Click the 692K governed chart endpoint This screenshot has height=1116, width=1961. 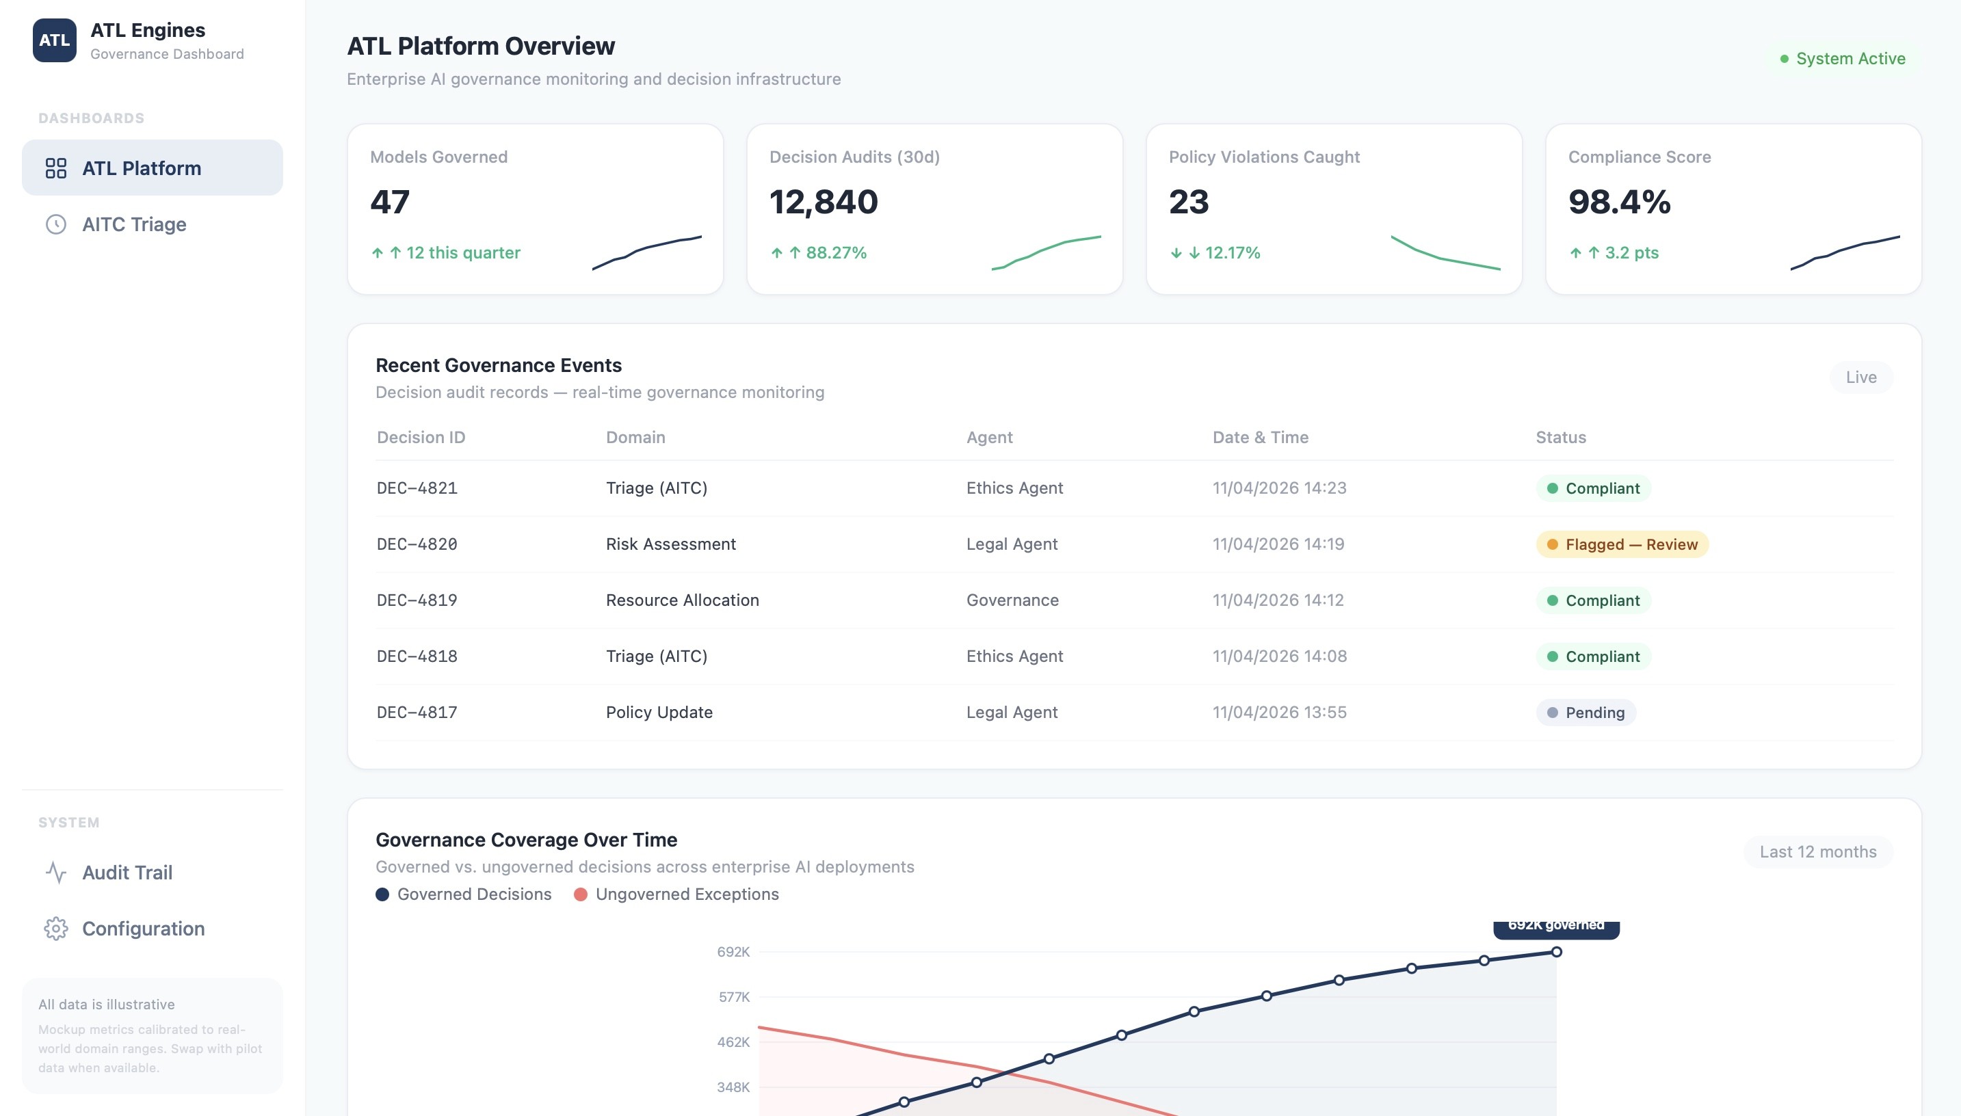coord(1555,952)
